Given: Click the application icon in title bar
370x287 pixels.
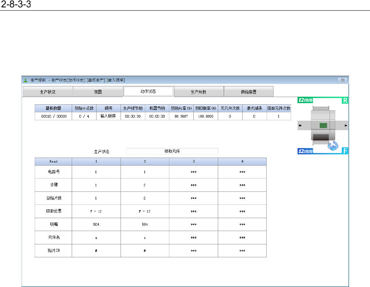Looking at the screenshot, I should point(25,80).
